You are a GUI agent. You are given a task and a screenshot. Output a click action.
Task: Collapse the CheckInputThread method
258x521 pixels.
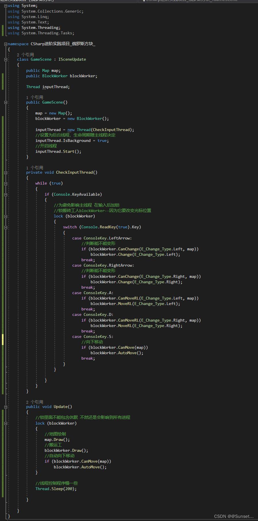(5, 173)
